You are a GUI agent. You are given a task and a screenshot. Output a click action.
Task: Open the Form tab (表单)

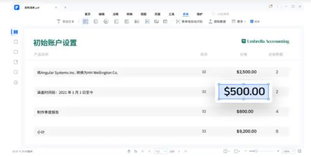(x=186, y=14)
